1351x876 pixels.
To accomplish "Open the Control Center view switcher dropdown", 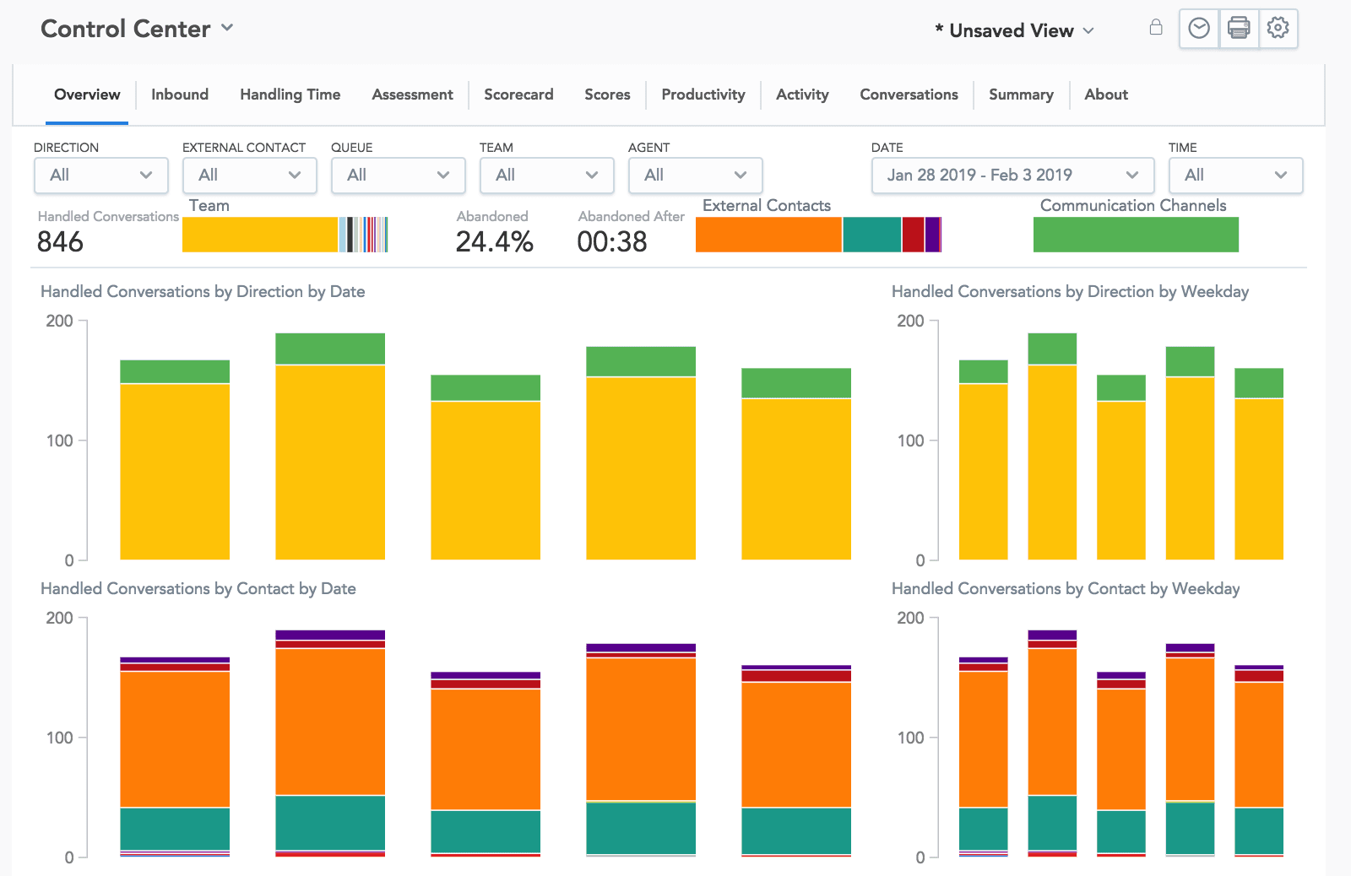I will (226, 28).
